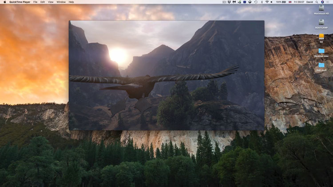Open Spotlight search magnifying glass
The height and width of the screenshot is (187, 333).
317,2
